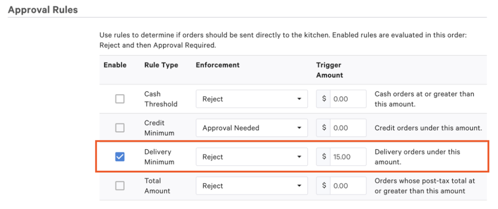
Task: Open Credit Minimum enforcement dropdown
Action: (x=252, y=128)
